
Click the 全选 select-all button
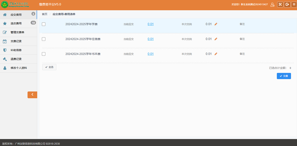coord(49,67)
